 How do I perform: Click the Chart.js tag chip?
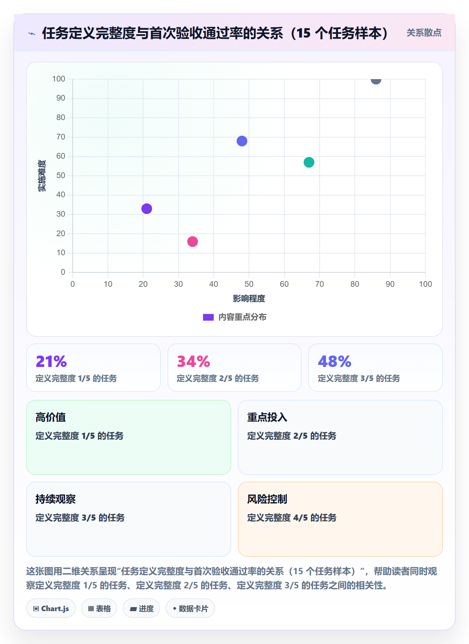point(51,608)
